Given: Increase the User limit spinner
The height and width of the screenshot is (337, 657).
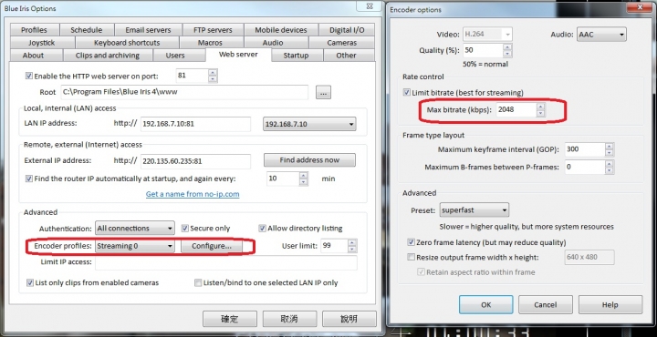Looking at the screenshot, I should point(352,242).
